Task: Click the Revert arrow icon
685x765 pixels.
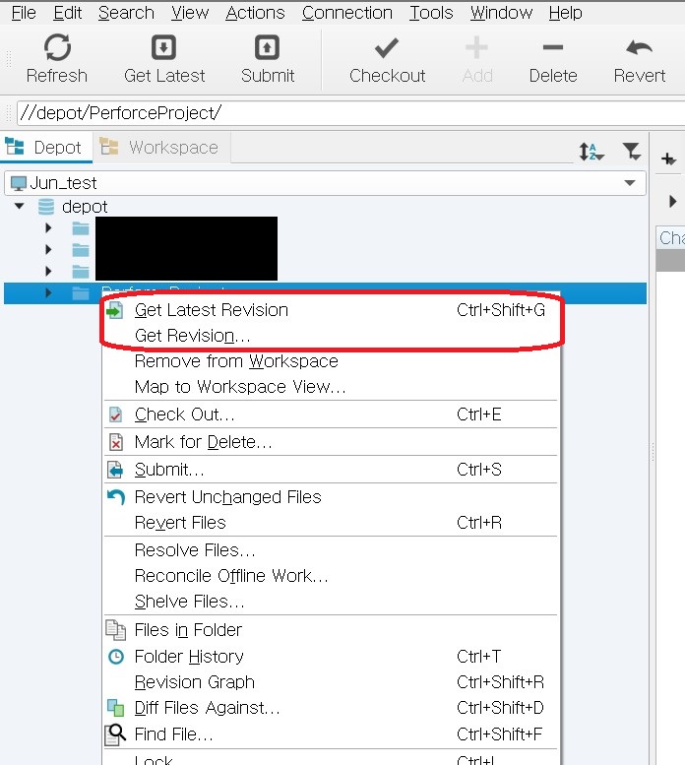Action: [x=639, y=48]
